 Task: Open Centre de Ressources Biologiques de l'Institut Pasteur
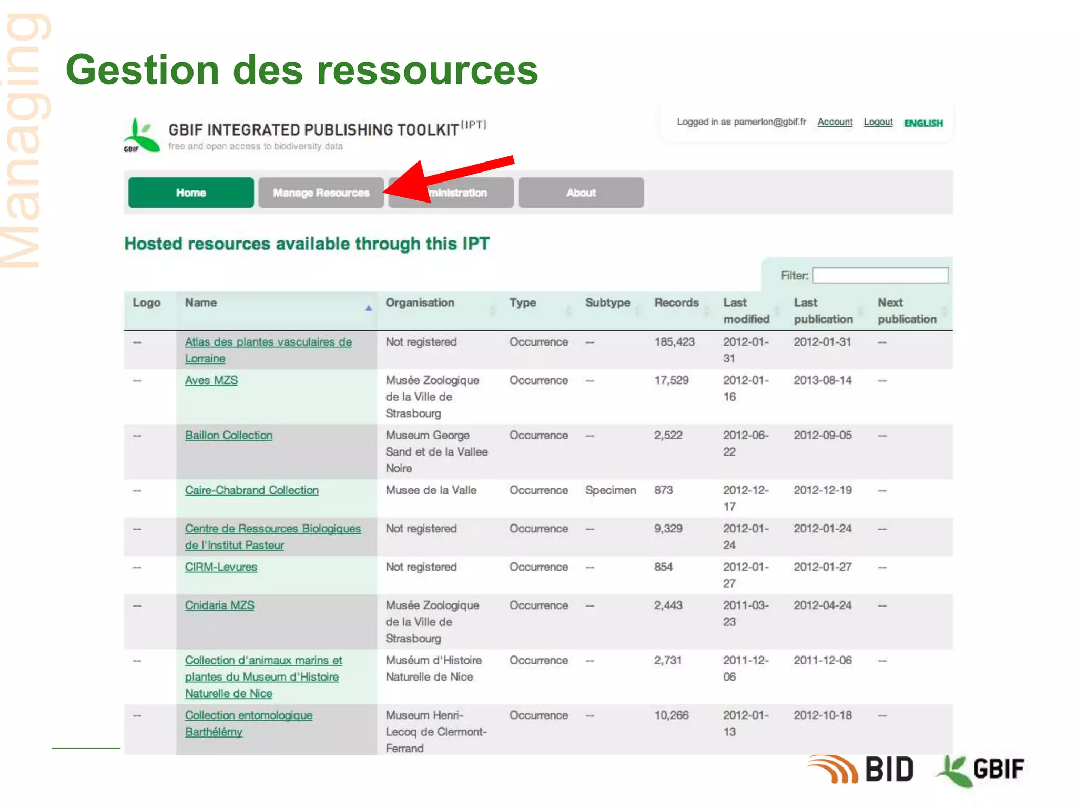tap(272, 537)
